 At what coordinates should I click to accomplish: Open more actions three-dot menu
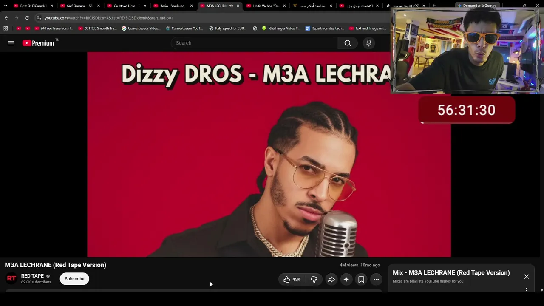(376, 279)
